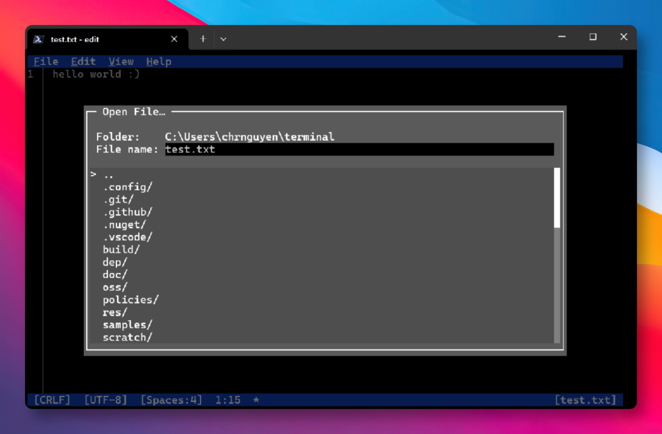Click the 'hello world :)' text line
Screen dimensions: 662x434
pyautogui.click(x=96, y=74)
